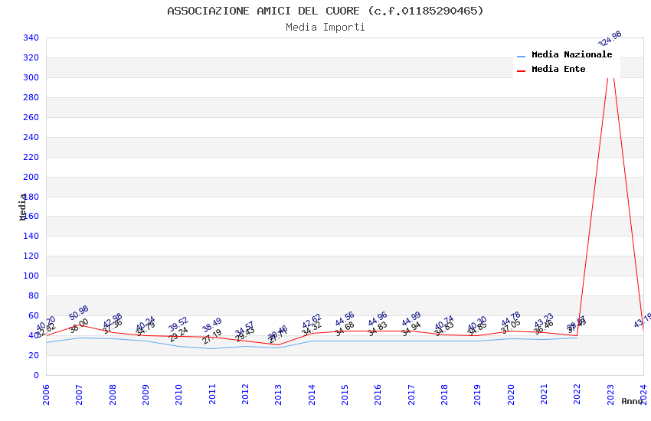Click the 320 y-axis tick label
The image size is (651, 421).
(x=31, y=57)
